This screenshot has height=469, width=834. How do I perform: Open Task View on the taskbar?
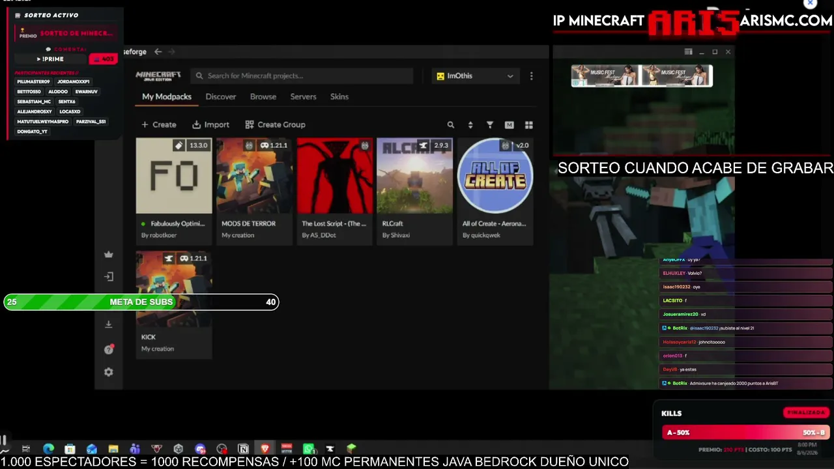[x=26, y=449]
